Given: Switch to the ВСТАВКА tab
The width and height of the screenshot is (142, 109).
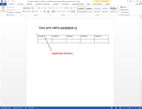Looking at the screenshot, I should pyautogui.click(x=20, y=4).
